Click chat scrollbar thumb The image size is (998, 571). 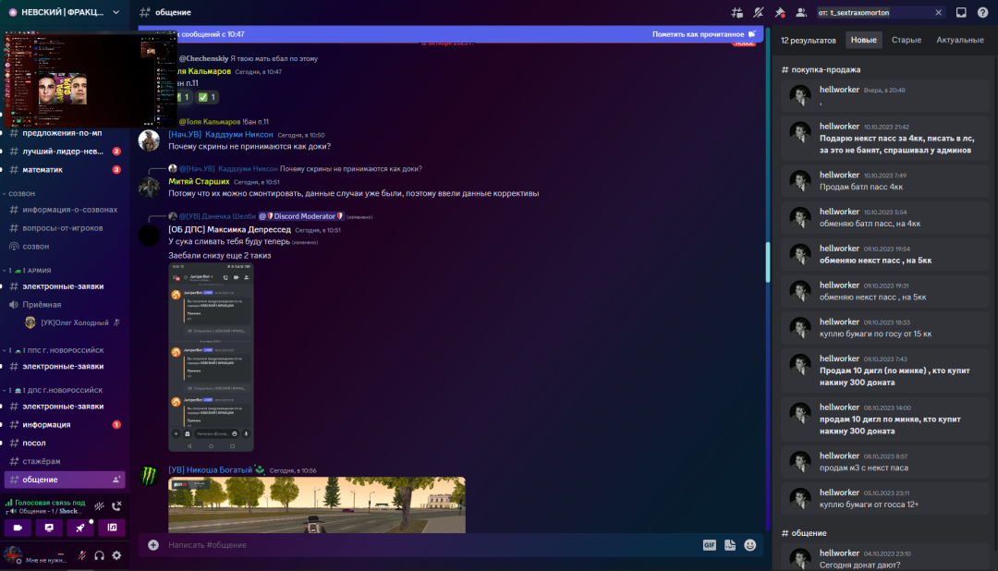pyautogui.click(x=768, y=261)
